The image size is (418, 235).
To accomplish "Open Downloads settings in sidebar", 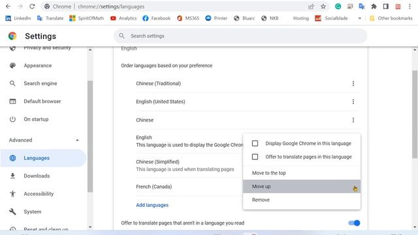I will pyautogui.click(x=37, y=176).
